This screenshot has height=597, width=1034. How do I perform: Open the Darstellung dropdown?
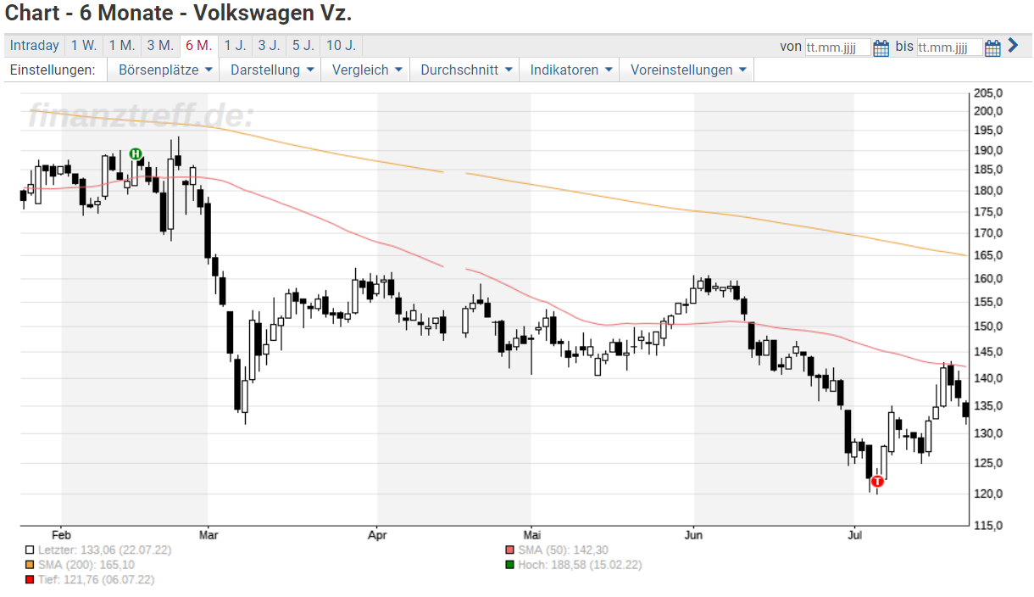point(271,70)
